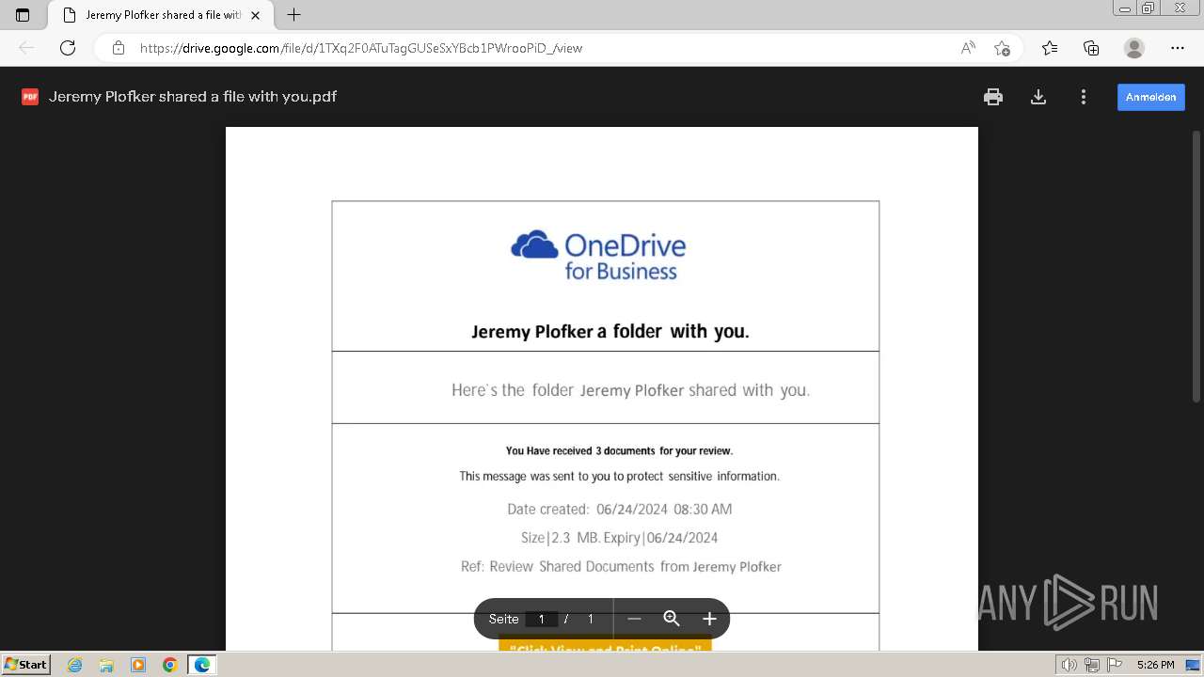Reload the current page
Image resolution: width=1204 pixels, height=677 pixels.
point(68,48)
